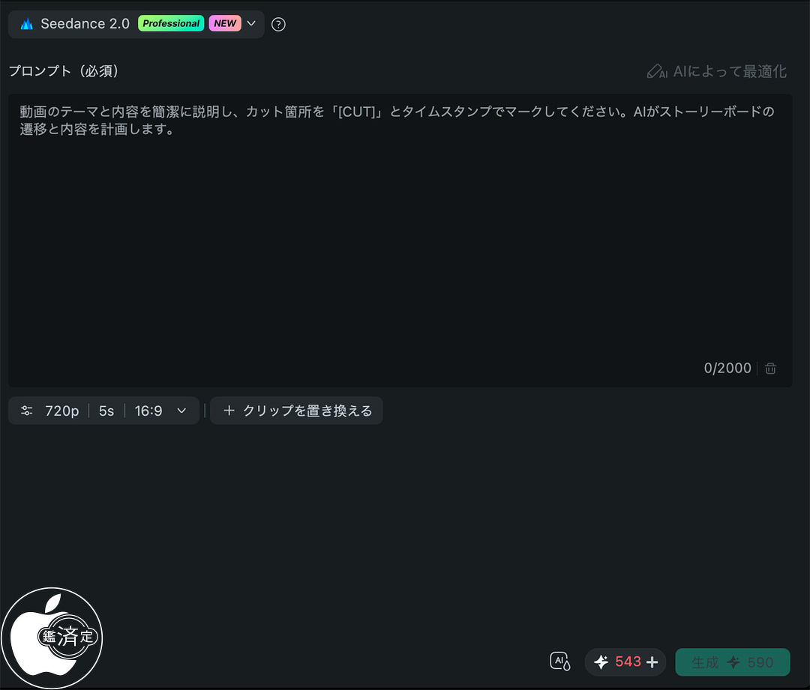Click the Apple logo watermark badge

click(51, 640)
